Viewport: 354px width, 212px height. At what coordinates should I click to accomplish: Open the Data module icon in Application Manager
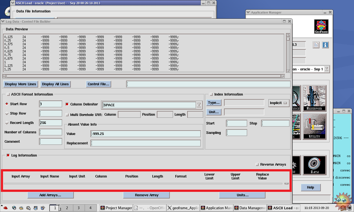(314, 165)
